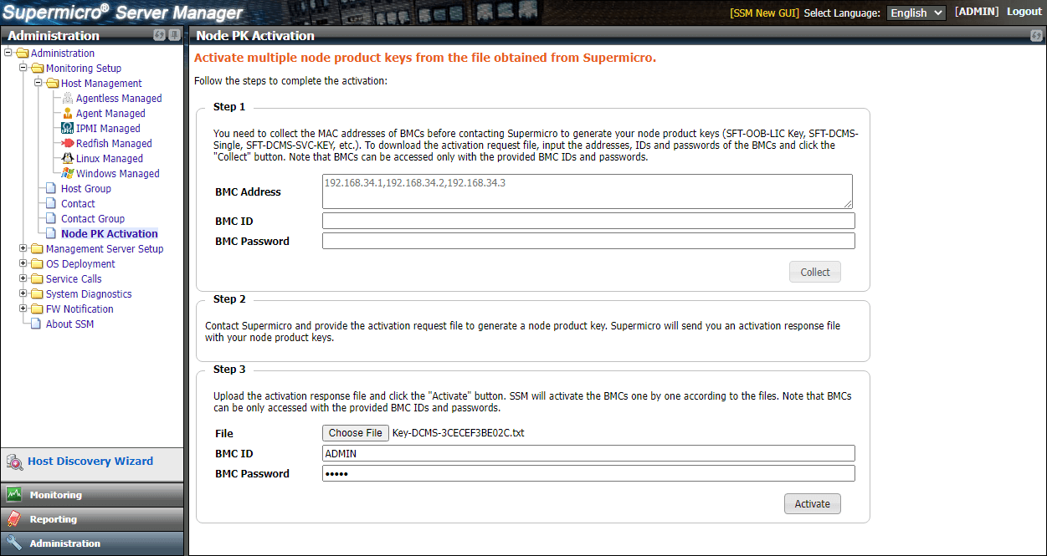This screenshot has width=1047, height=556.
Task: Collapse the Host Management folder
Action: (x=38, y=83)
